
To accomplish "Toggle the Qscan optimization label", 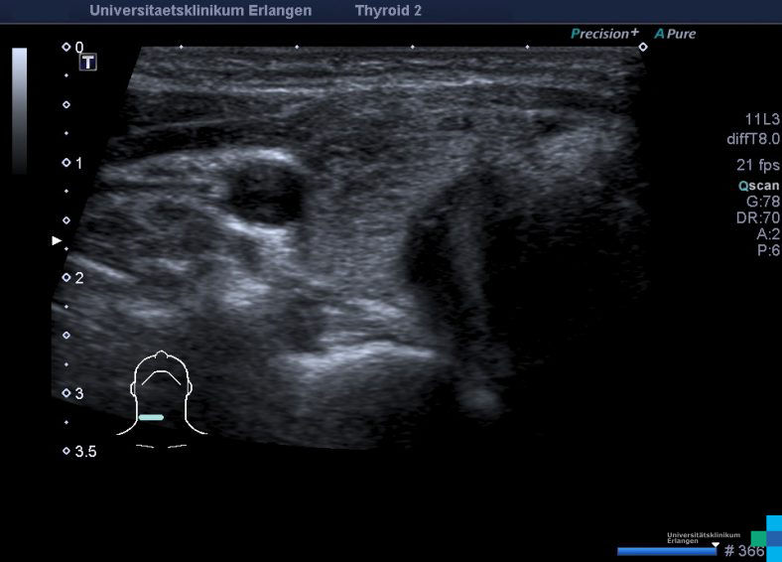I will (758, 185).
